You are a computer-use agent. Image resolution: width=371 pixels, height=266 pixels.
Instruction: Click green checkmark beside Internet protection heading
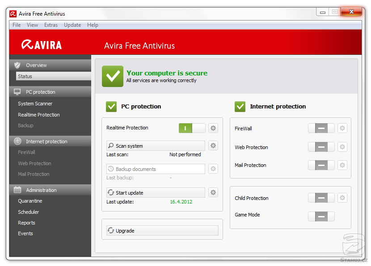coord(240,107)
